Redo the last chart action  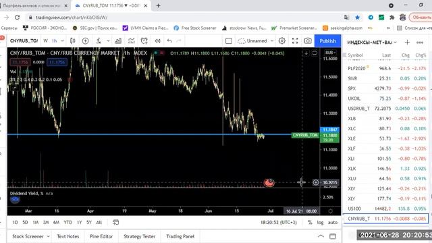click(x=179, y=40)
